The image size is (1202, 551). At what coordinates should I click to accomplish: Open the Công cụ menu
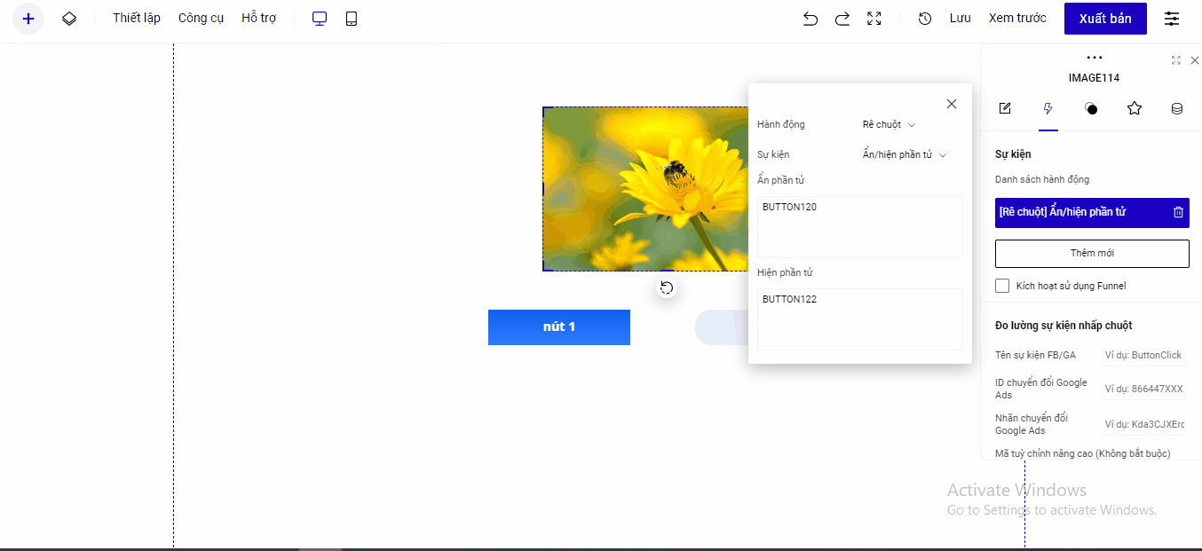pos(201,19)
